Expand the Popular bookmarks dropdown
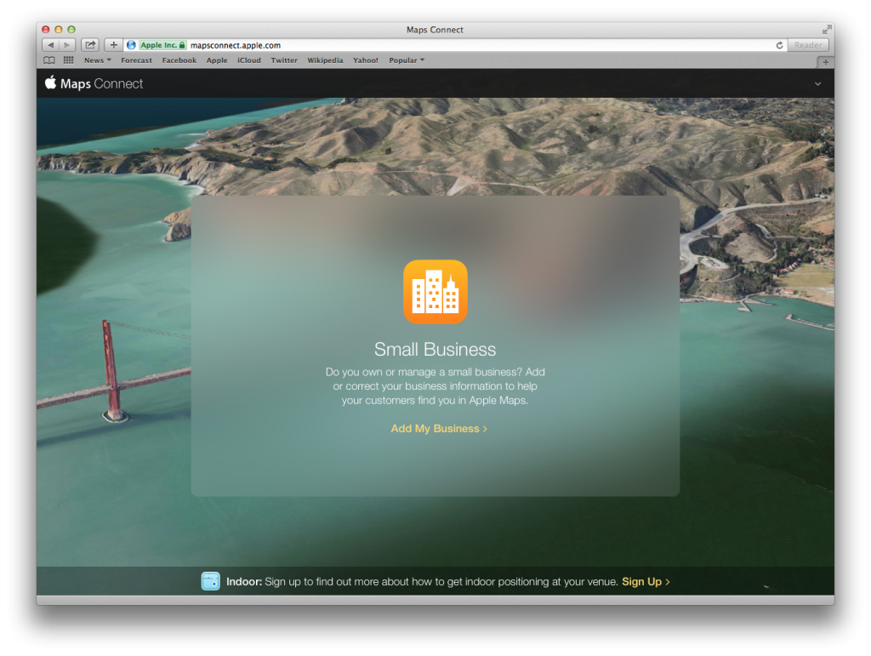Screen dimensions: 871x656 click(407, 60)
